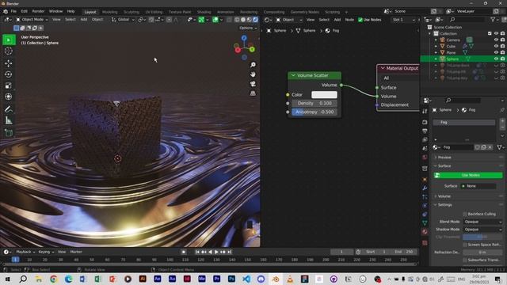Open the Render menu

(x=38, y=11)
